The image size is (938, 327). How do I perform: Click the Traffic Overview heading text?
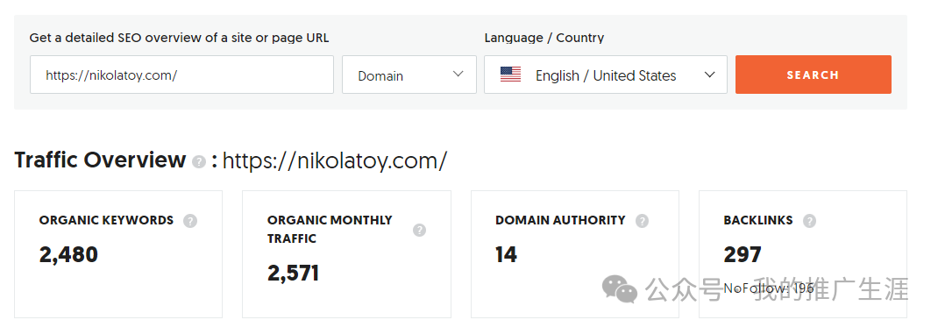click(x=101, y=160)
